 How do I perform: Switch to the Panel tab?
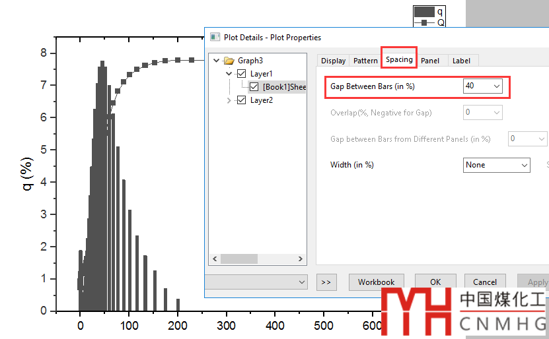pos(429,61)
